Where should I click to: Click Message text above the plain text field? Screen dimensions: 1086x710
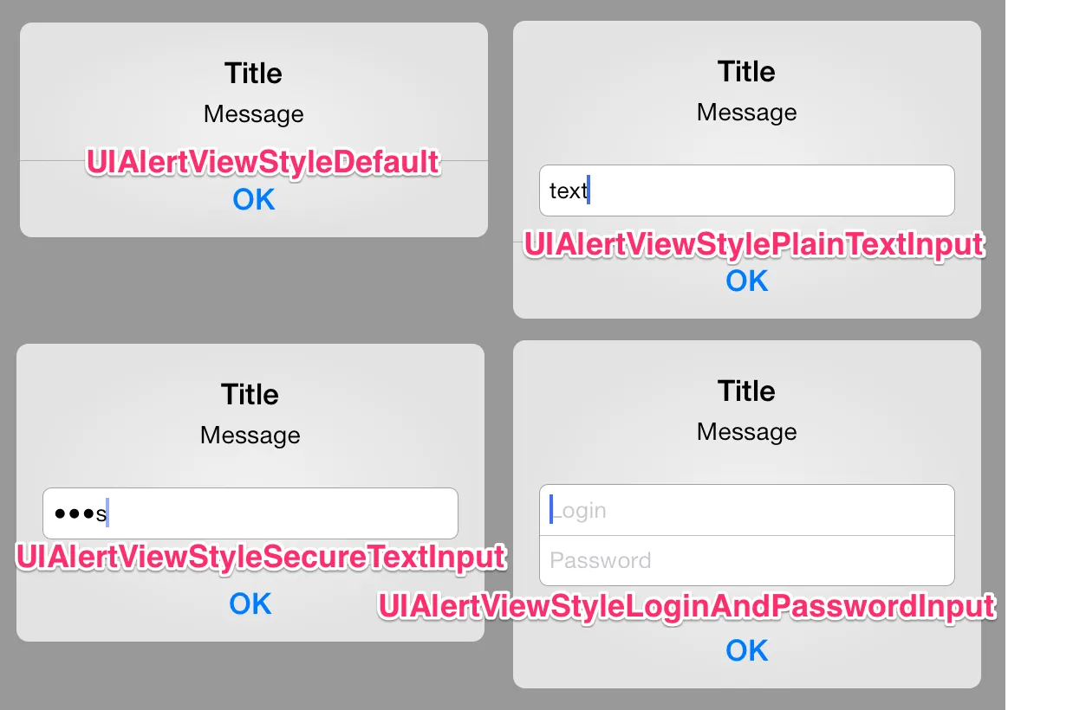pyautogui.click(x=746, y=113)
